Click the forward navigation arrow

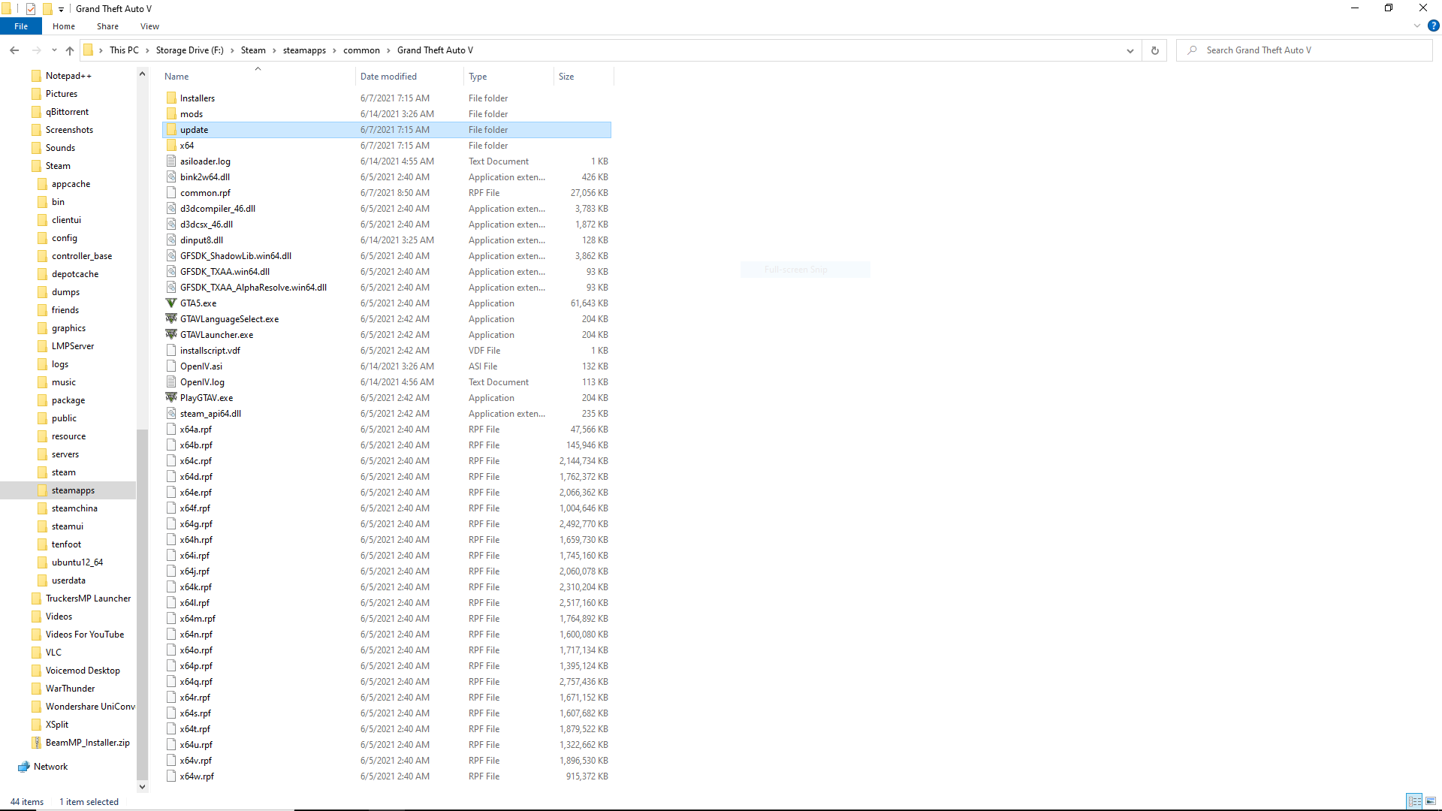36,50
